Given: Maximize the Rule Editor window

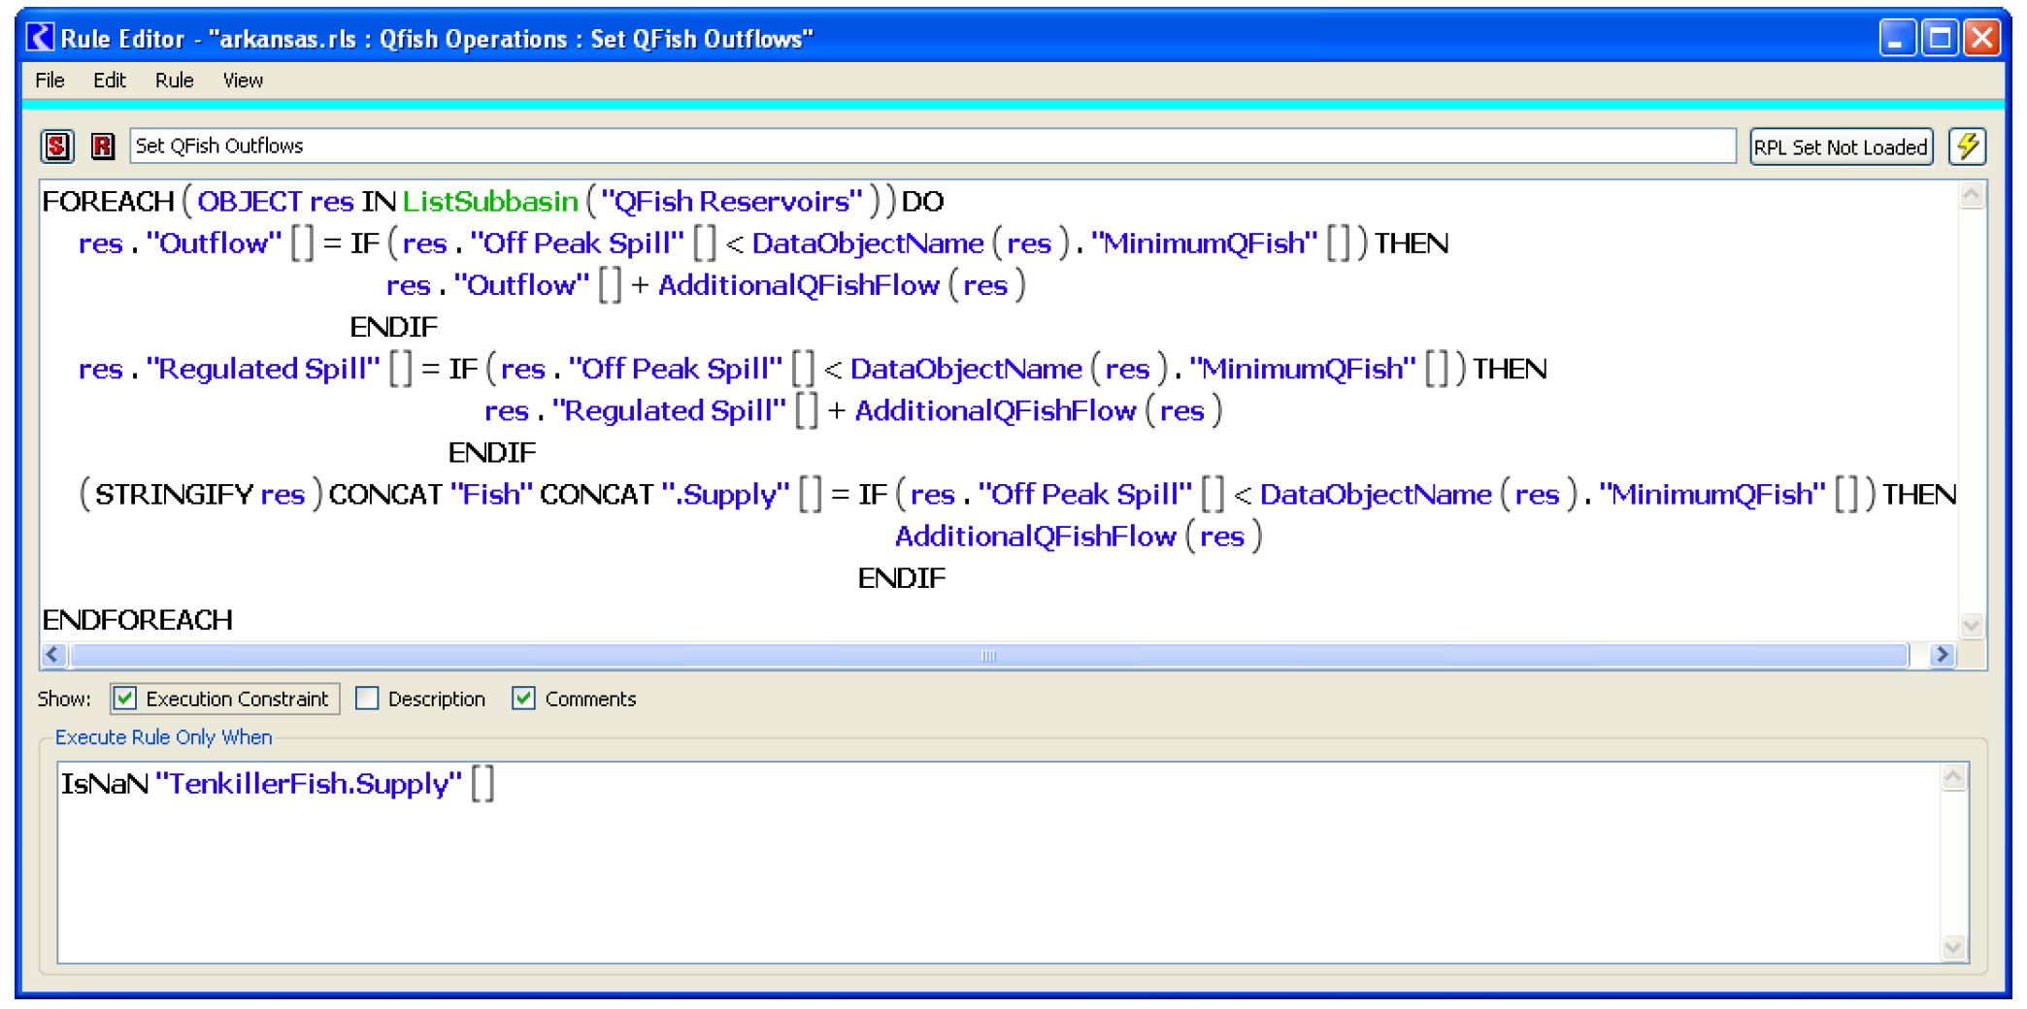Looking at the screenshot, I should coord(1939,38).
